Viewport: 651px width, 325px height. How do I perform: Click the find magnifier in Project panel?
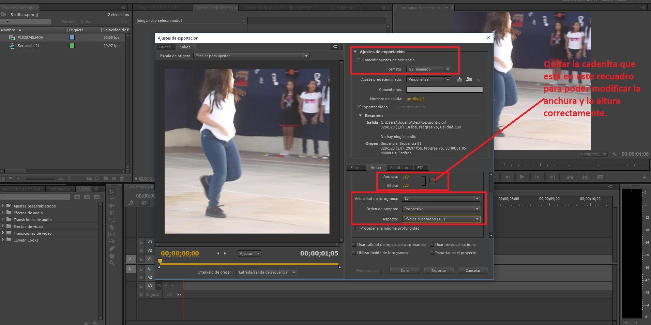97,179
